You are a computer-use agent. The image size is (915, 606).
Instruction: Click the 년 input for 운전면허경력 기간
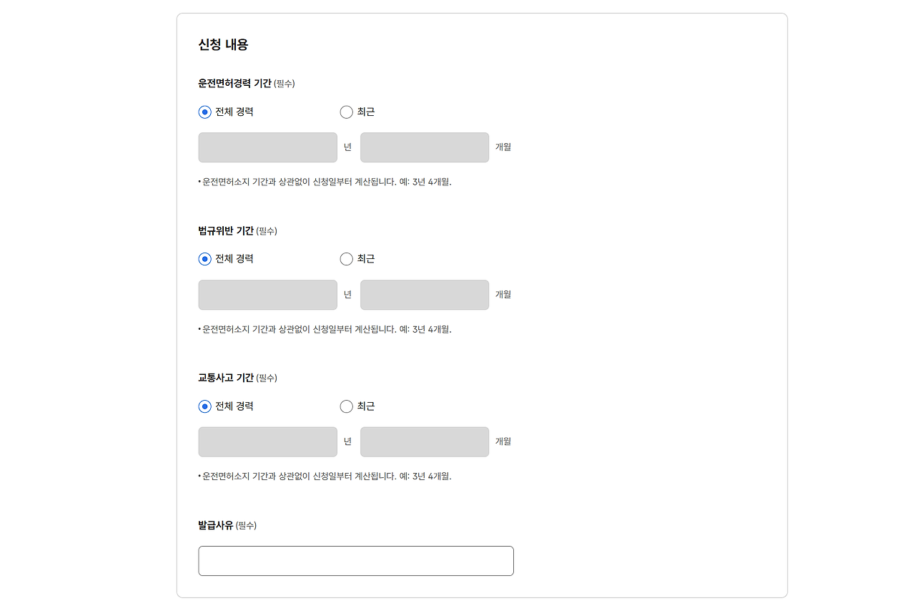pos(267,147)
